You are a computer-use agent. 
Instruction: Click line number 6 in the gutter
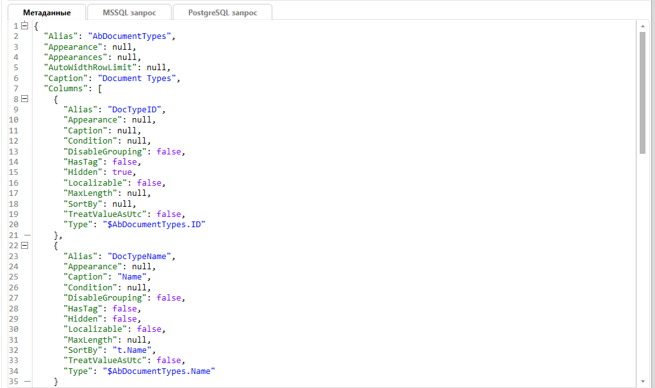click(15, 78)
